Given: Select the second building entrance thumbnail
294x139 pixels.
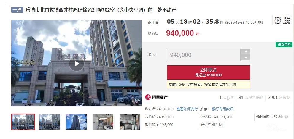Looking at the screenshot, I should click(50, 122).
